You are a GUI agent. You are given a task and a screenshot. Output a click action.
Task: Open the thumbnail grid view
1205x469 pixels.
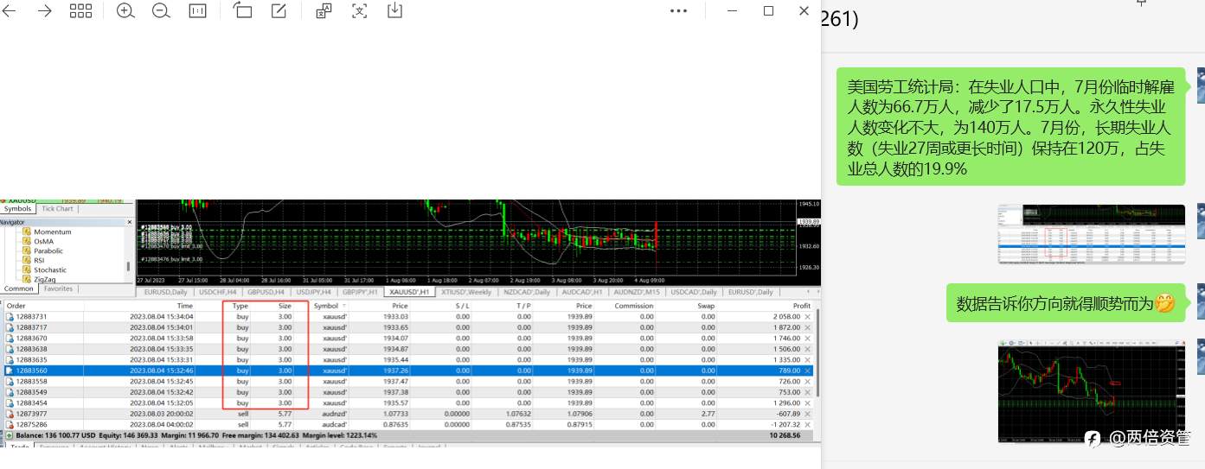point(80,10)
